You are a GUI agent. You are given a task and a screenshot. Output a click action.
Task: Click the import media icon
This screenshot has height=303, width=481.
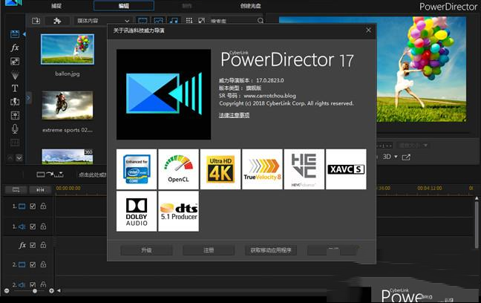(x=36, y=21)
